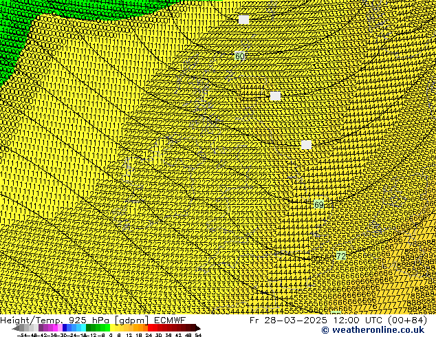Click the weatheronline.co.uk copyright link

(x=373, y=330)
